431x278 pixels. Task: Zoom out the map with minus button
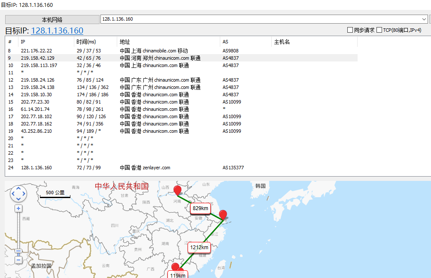pyautogui.click(x=18, y=260)
